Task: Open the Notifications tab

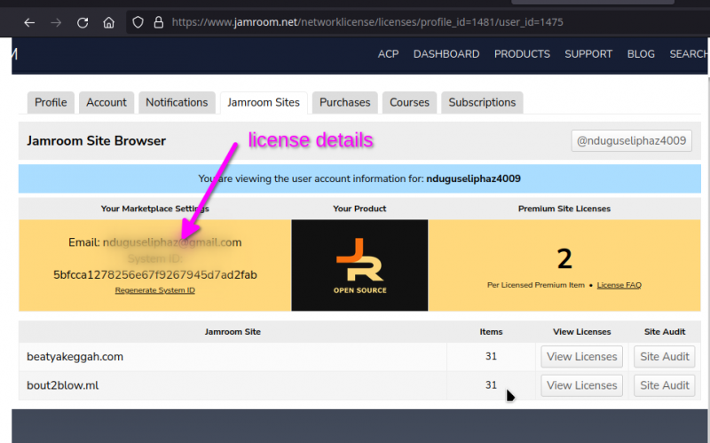Action: coord(177,102)
